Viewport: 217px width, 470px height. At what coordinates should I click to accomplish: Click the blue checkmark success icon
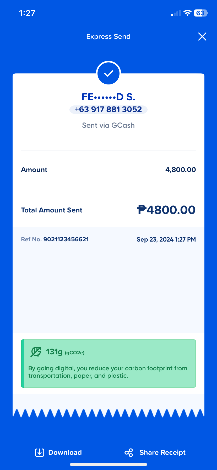(x=108, y=73)
